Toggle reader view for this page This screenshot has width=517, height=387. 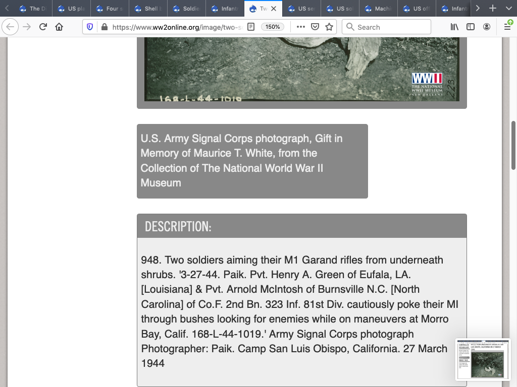click(x=251, y=27)
